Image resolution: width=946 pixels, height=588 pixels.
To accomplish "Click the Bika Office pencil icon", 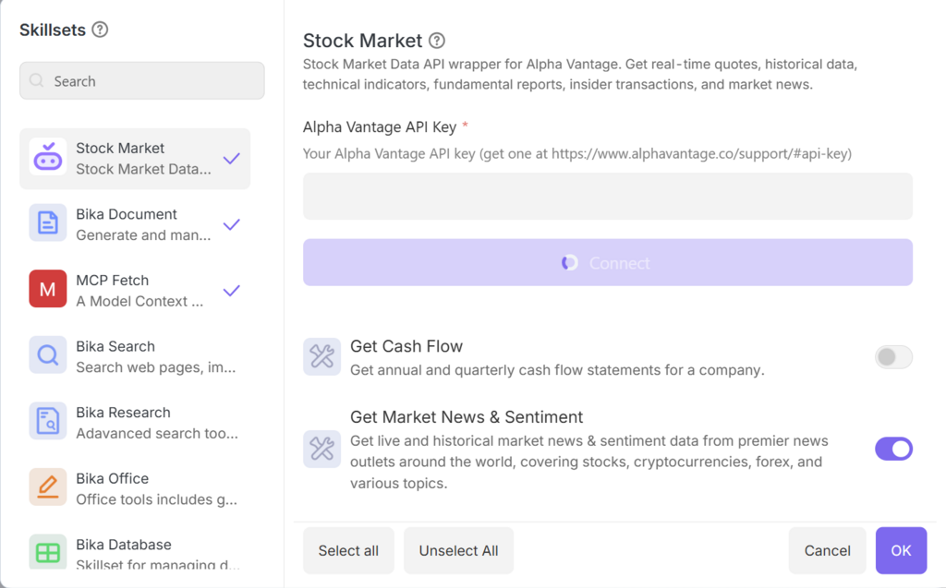I will pos(48,487).
